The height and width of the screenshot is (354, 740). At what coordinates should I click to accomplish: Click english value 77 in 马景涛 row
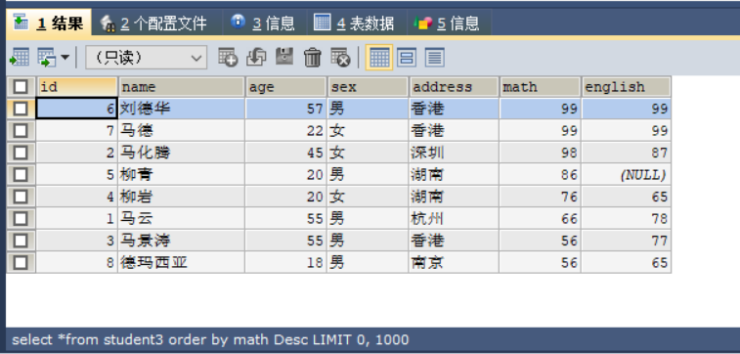point(627,241)
